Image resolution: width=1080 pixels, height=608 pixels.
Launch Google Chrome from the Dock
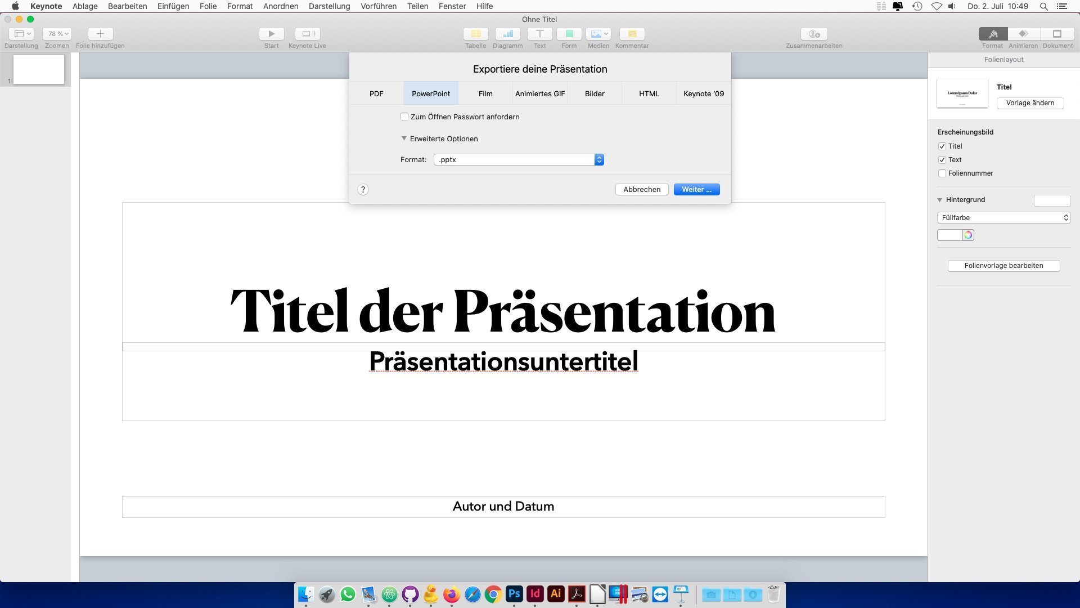coord(493,594)
